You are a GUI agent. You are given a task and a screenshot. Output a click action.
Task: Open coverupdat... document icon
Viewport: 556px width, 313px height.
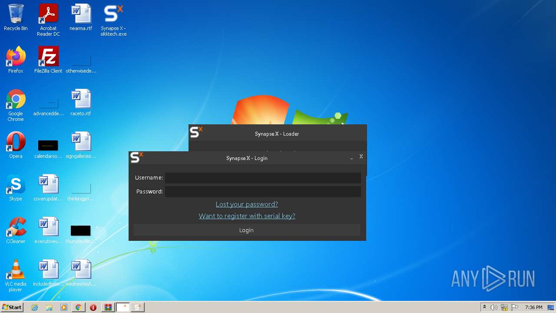(48, 188)
